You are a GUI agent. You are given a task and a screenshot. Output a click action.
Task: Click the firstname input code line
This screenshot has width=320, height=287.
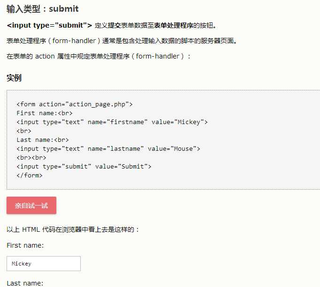pos(112,122)
